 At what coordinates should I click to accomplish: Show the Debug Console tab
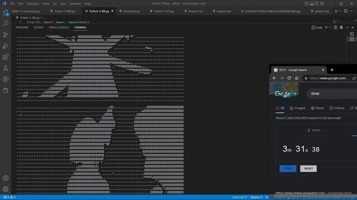pyautogui.click(x=59, y=27)
